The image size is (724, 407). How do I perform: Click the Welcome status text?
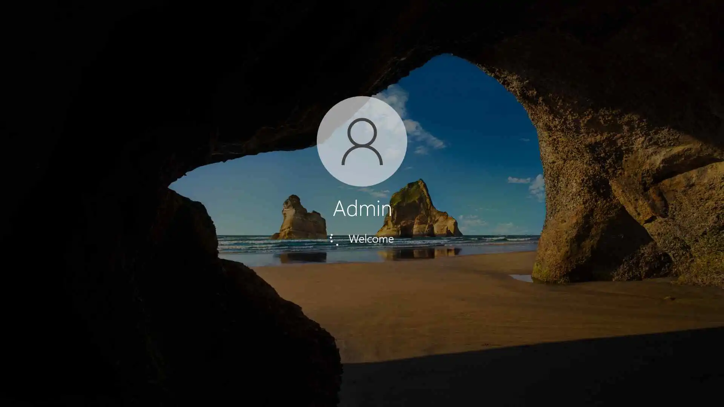pos(371,239)
